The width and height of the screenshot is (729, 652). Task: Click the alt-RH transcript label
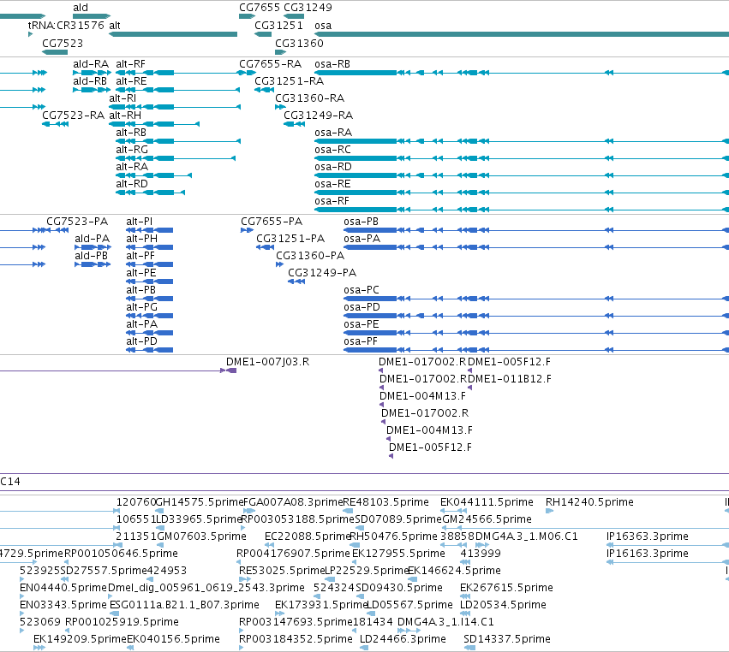[x=125, y=116]
